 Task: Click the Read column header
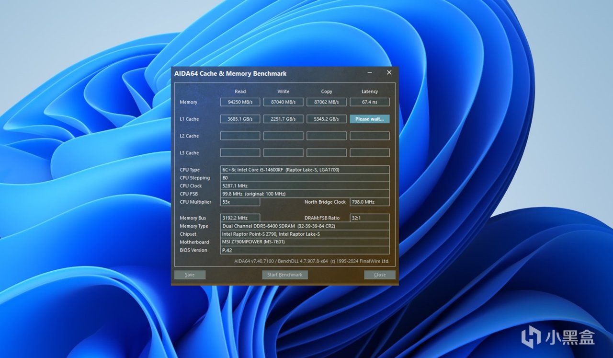point(240,92)
